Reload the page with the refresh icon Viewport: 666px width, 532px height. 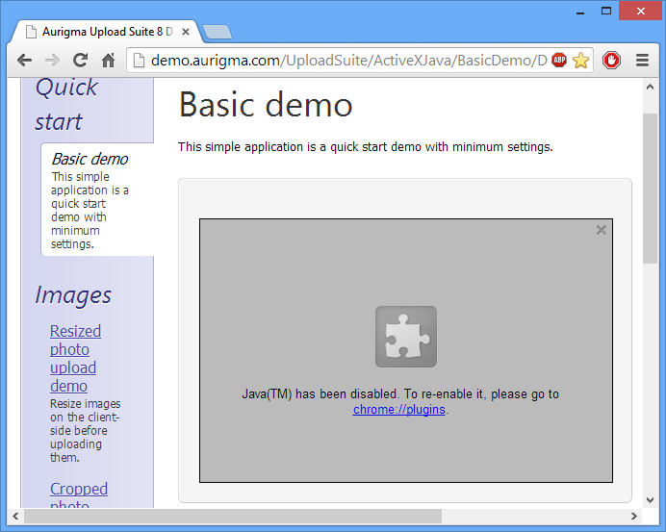80,60
